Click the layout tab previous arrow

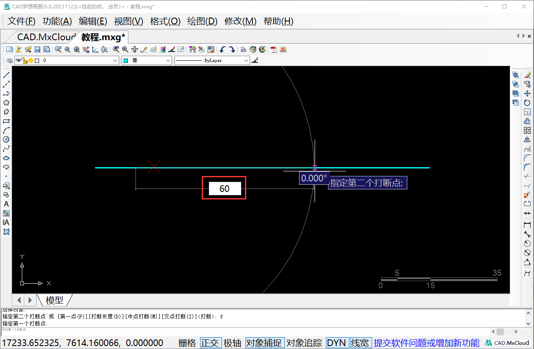(x=19, y=300)
